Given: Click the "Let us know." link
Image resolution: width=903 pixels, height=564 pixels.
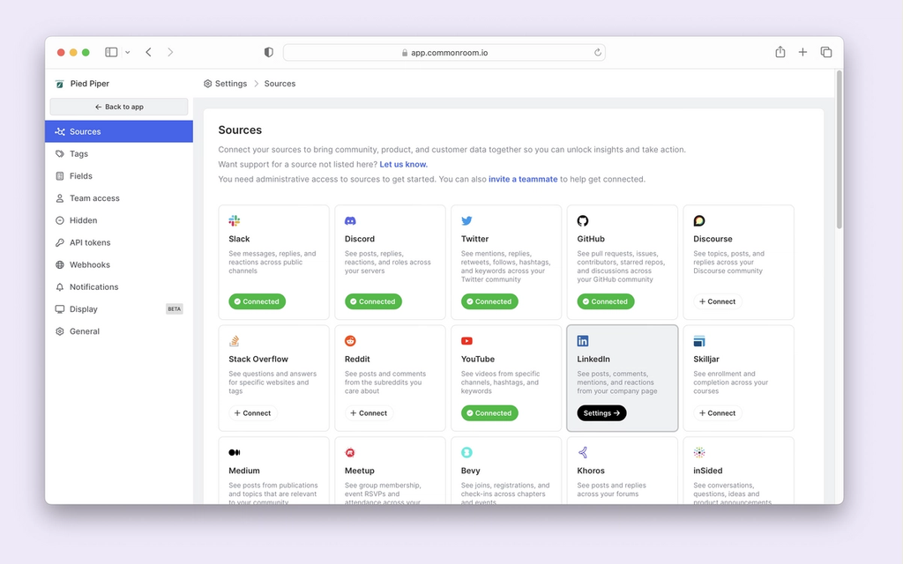Looking at the screenshot, I should (x=404, y=163).
